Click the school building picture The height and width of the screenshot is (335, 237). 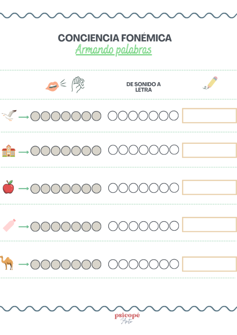(9, 151)
